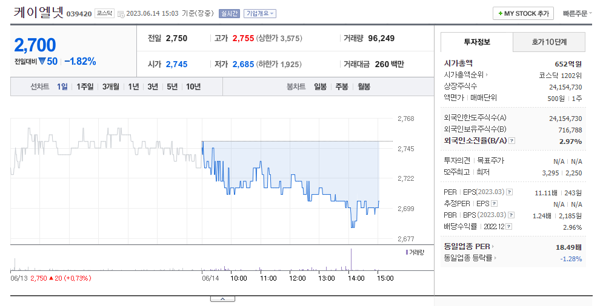Image resolution: width=603 pixels, height=306 pixels.
Task: Click the 전일 value 2,750
Action: (176, 38)
